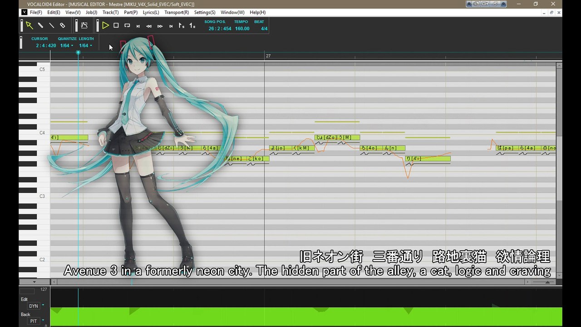
Task: Click the playhead position marker on ruler
Action: tap(78, 53)
